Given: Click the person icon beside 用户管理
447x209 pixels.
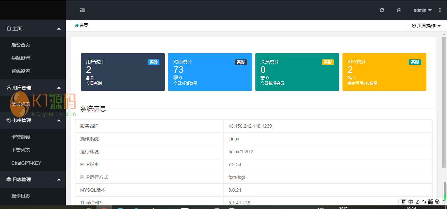Looking at the screenshot, I should pyautogui.click(x=9, y=88).
